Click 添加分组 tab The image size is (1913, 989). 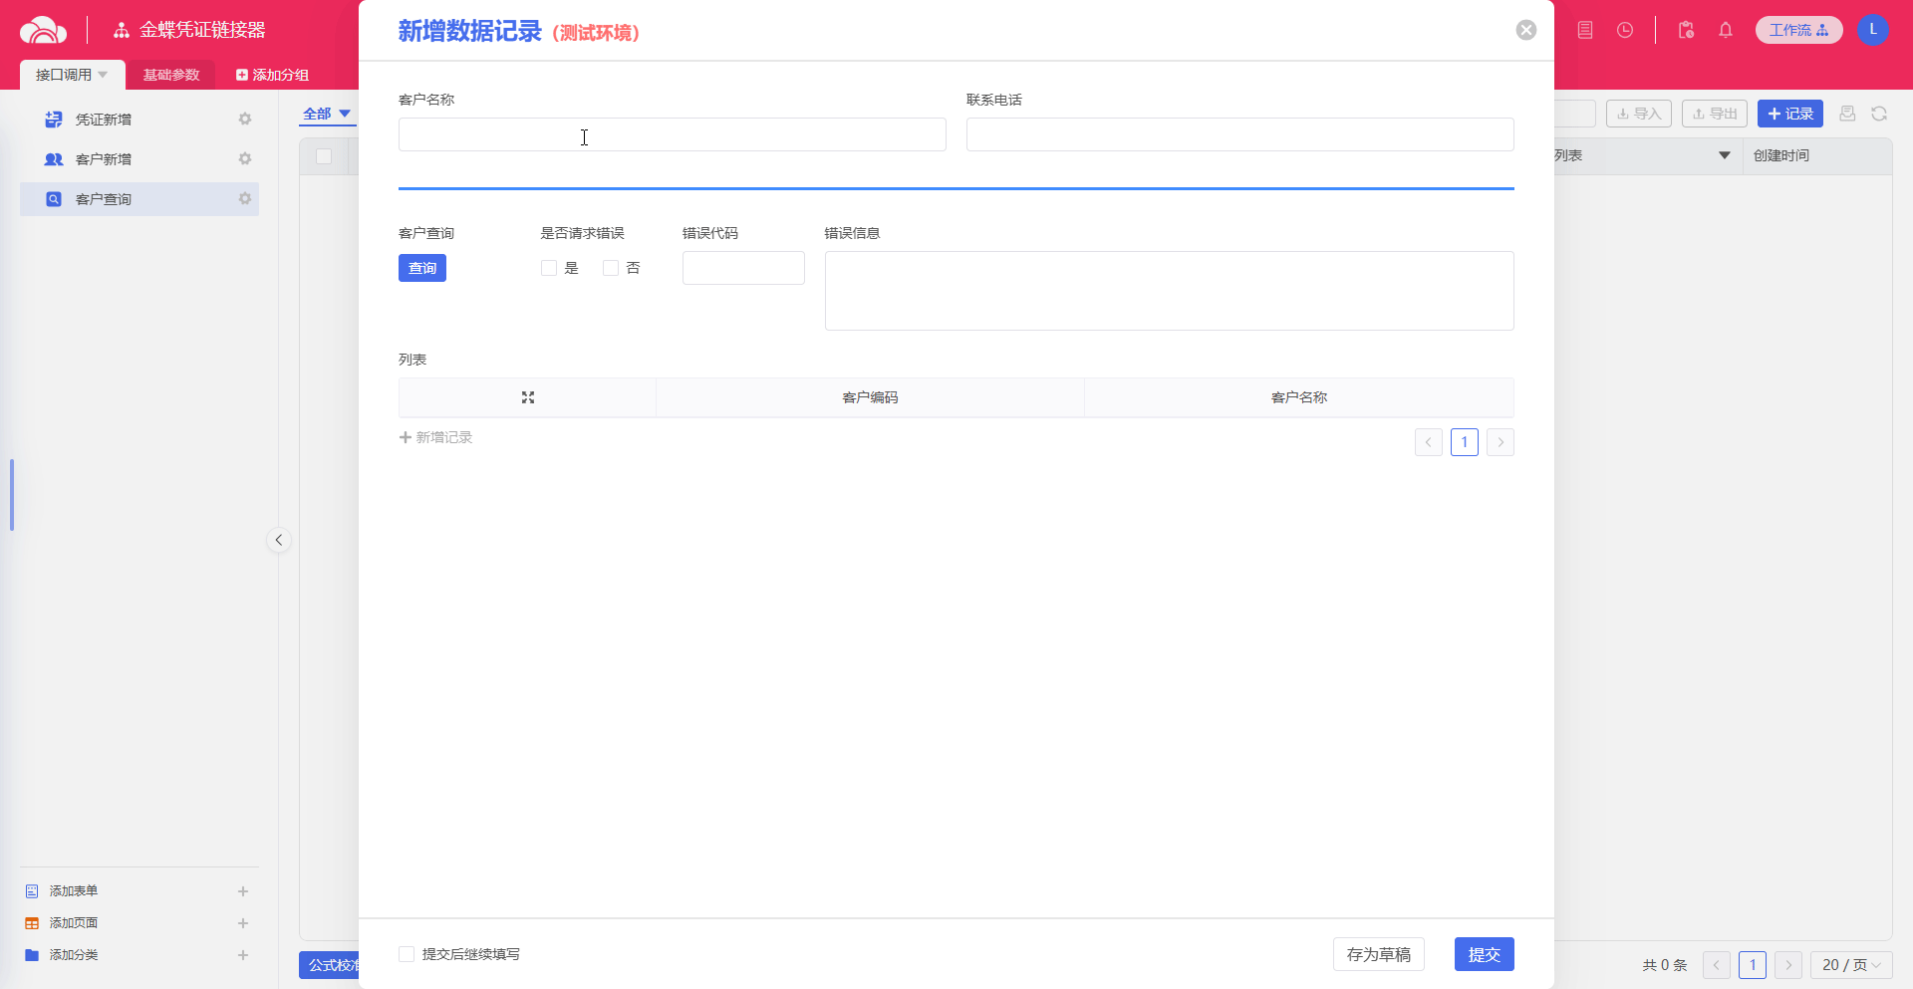[272, 75]
